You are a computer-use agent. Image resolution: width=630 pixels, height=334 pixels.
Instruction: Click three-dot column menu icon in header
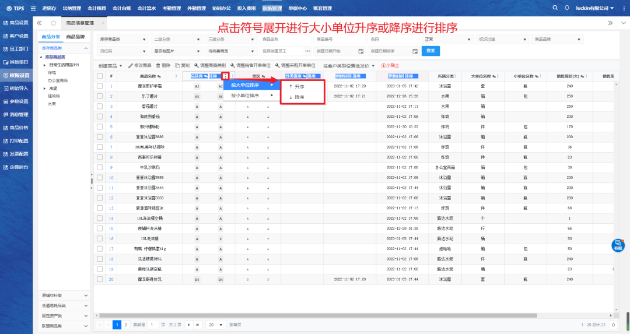[225, 76]
